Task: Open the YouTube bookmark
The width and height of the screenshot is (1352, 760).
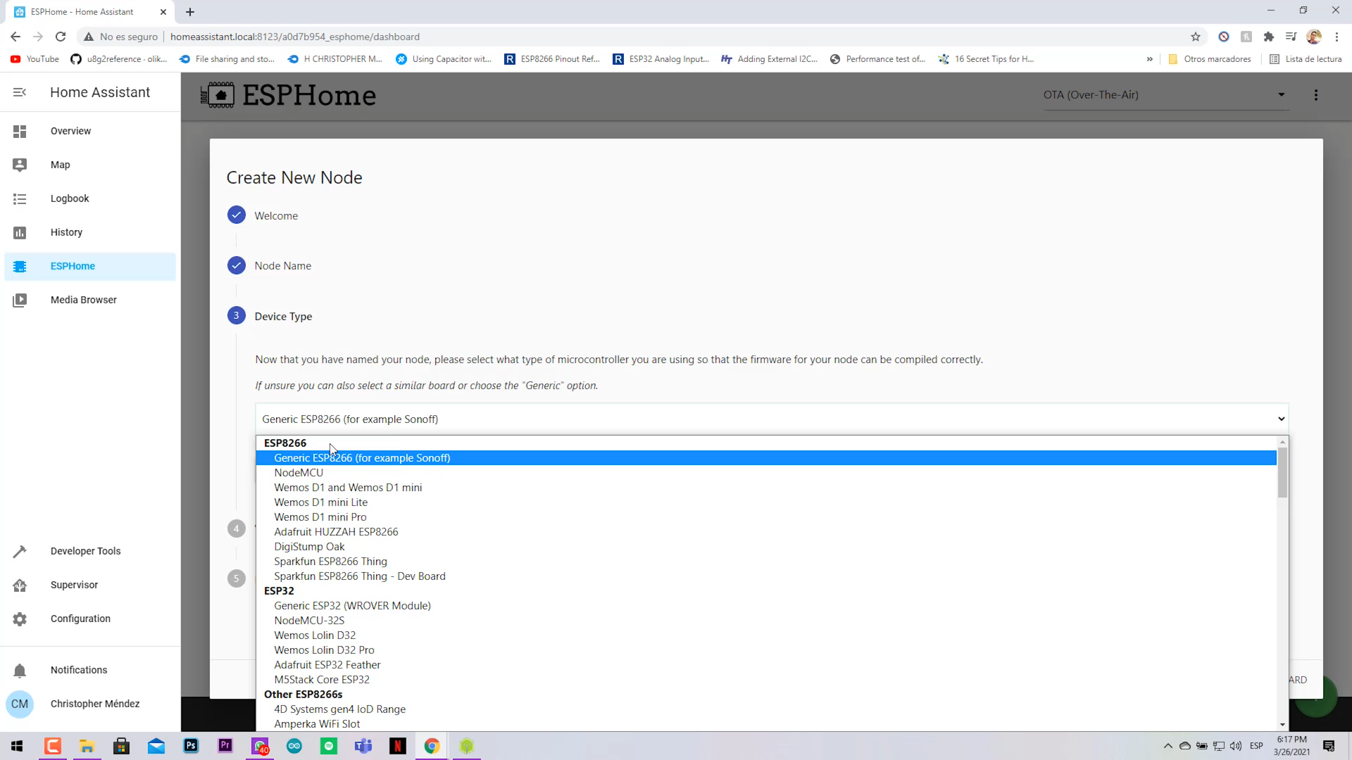Action: pos(35,59)
